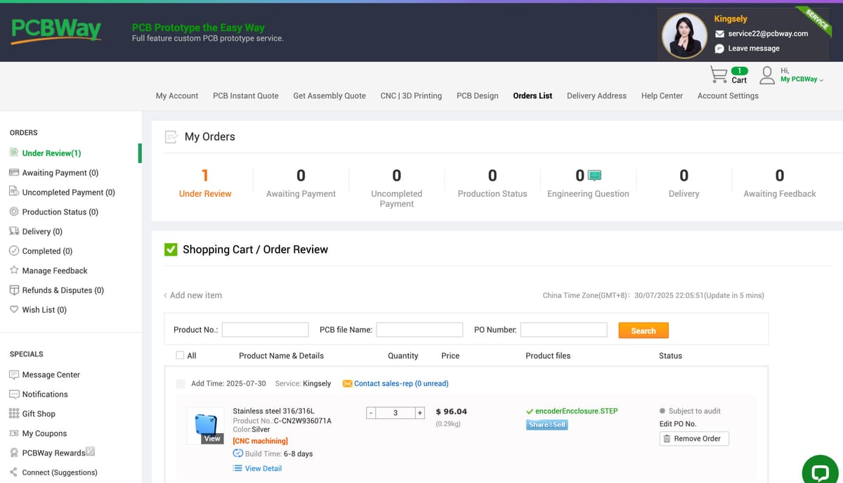Viewport: 843px width, 483px height.
Task: Click the Remove Order button
Action: (x=695, y=439)
